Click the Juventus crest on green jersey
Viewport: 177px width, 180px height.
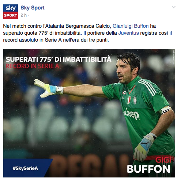(135, 100)
